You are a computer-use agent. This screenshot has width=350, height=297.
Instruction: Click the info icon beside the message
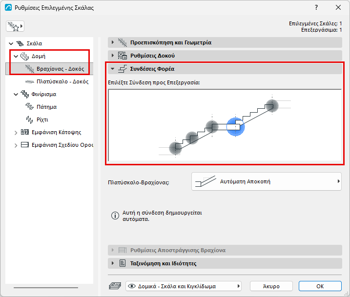[115, 216]
